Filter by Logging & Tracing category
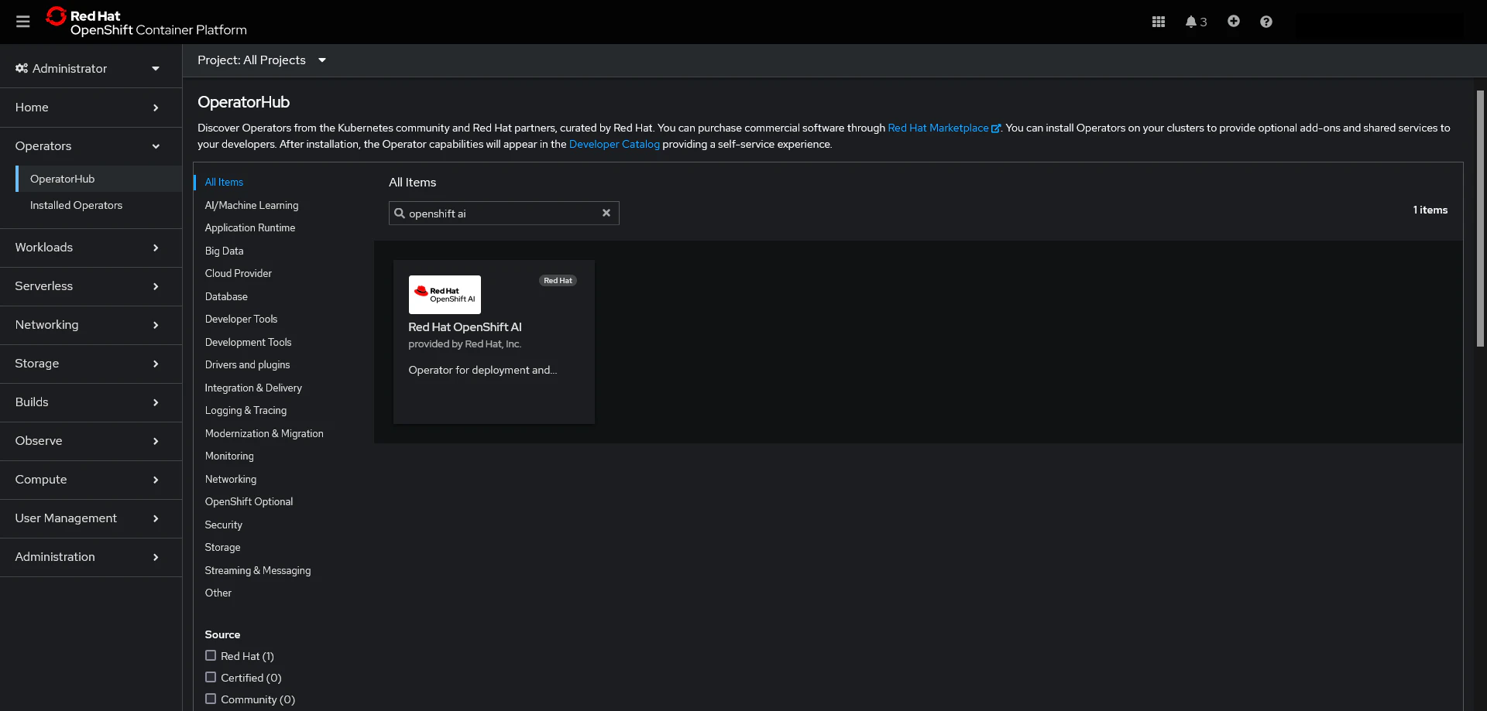 point(246,411)
